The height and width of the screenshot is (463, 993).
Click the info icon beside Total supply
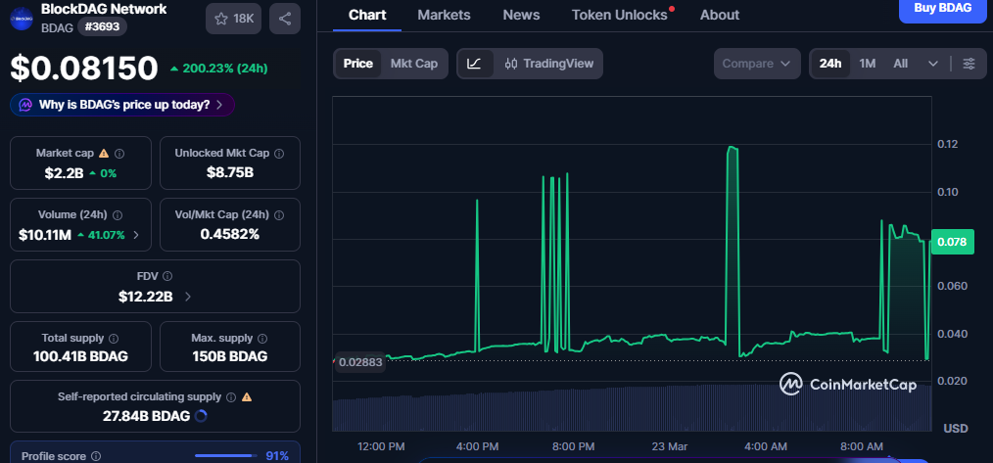(x=114, y=339)
